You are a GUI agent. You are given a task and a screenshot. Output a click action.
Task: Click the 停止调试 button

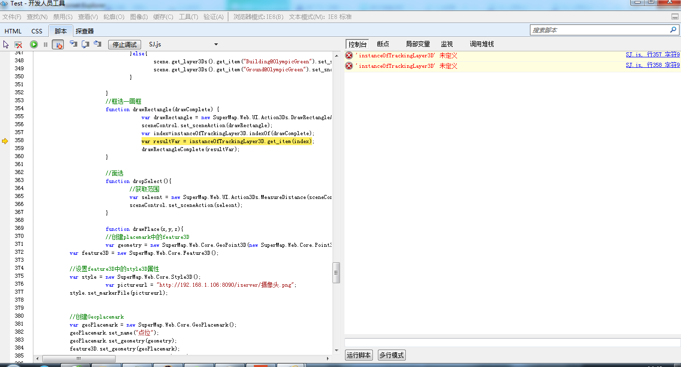point(125,44)
